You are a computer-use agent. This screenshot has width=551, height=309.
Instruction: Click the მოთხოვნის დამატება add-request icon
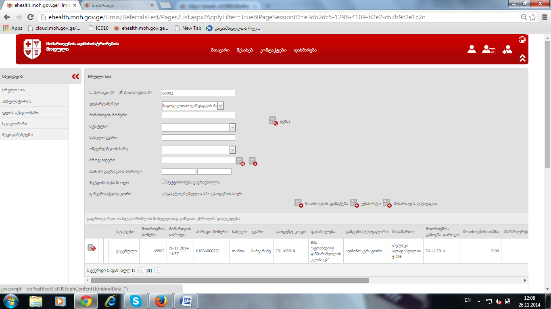[x=298, y=203]
